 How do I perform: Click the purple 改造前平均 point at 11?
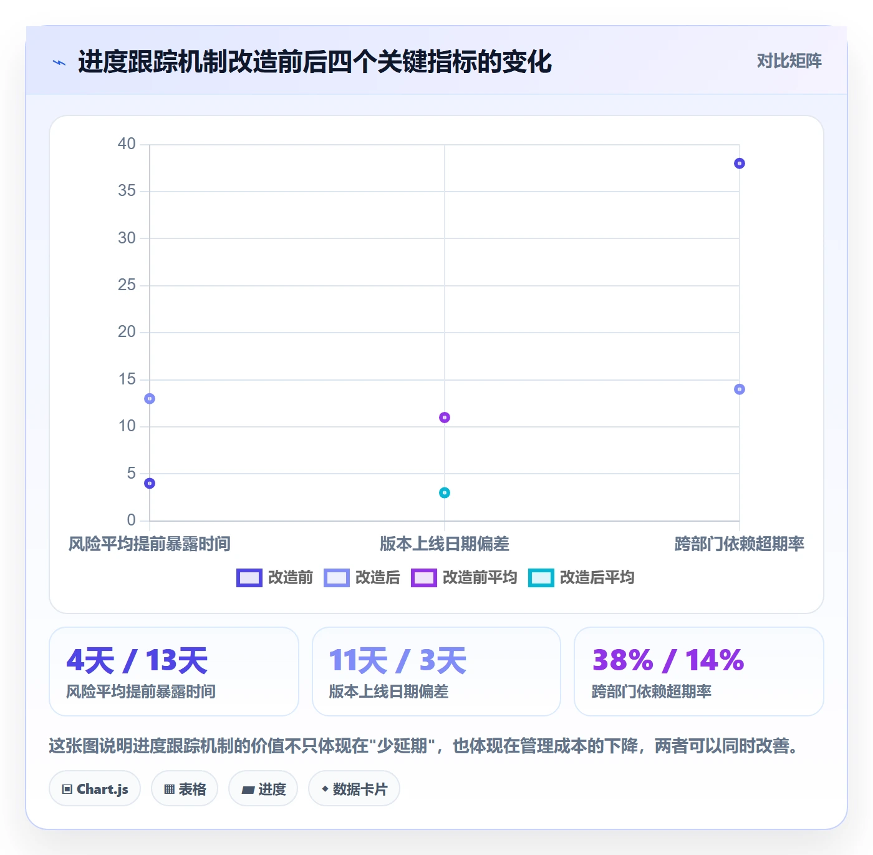point(445,418)
